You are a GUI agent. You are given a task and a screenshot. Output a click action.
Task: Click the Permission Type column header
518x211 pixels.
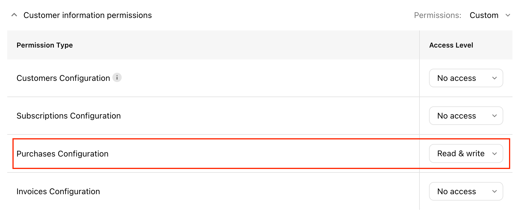tap(45, 45)
